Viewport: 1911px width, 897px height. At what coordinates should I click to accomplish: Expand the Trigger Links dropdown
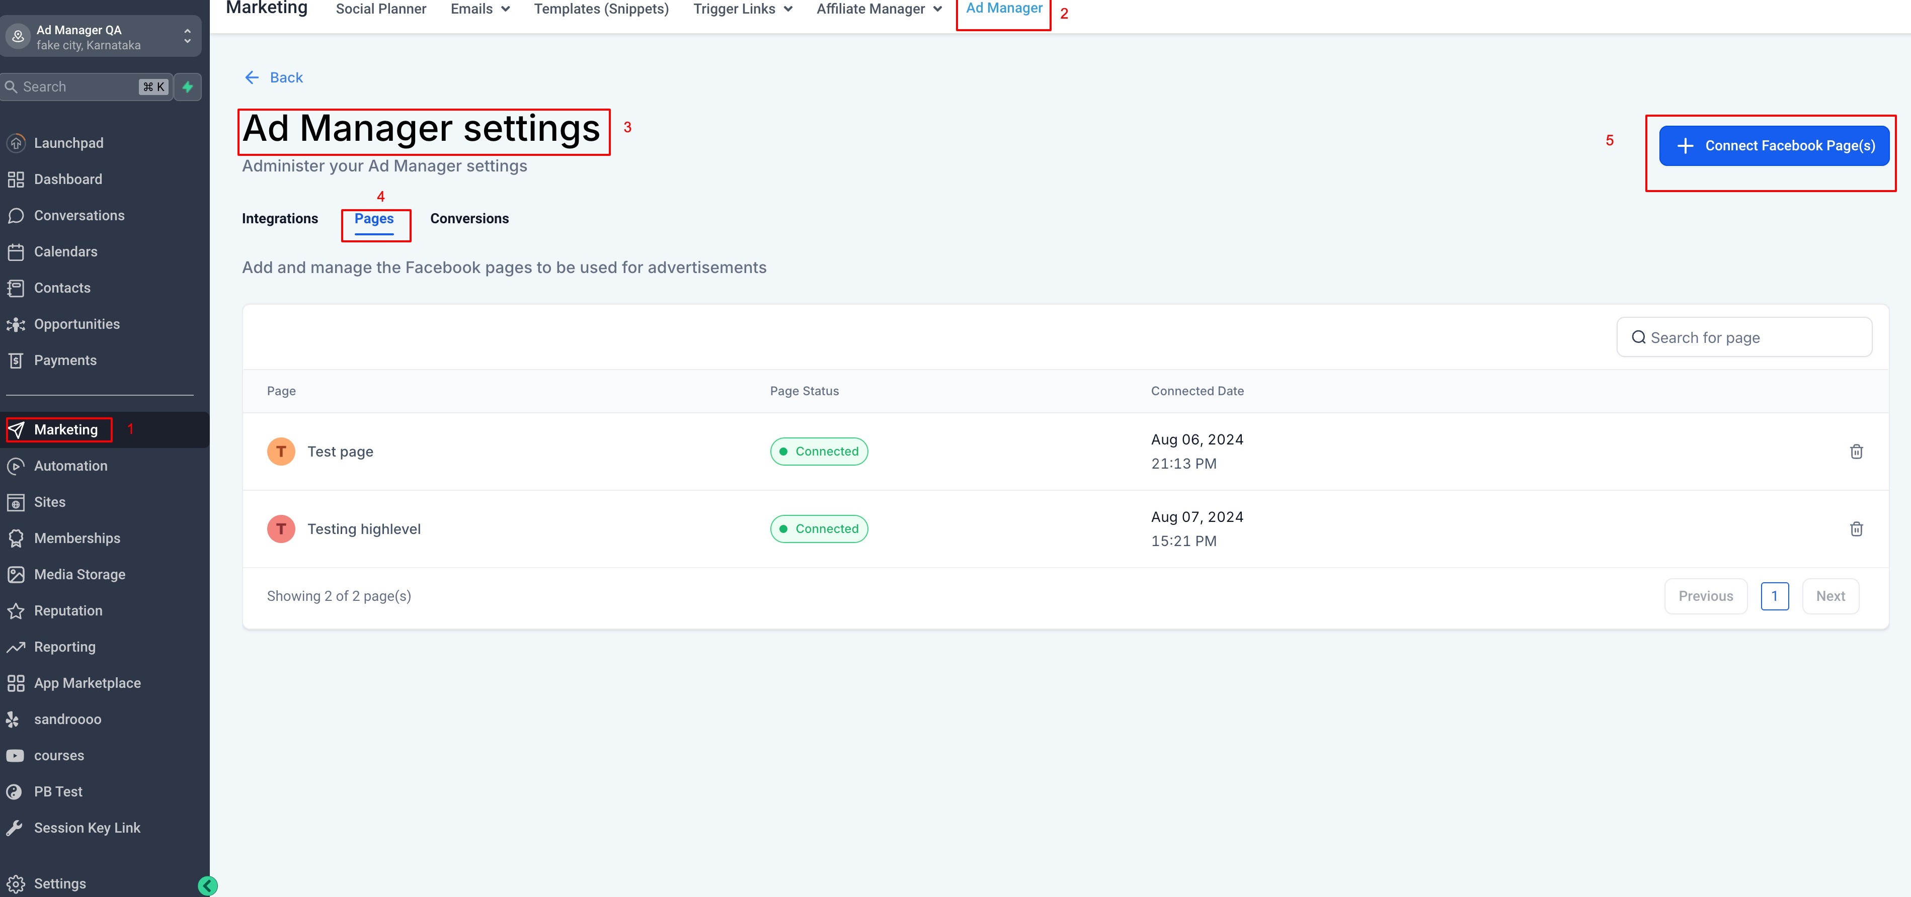pyautogui.click(x=742, y=9)
